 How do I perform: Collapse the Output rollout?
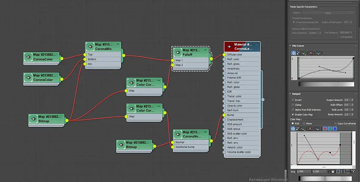click(290, 94)
